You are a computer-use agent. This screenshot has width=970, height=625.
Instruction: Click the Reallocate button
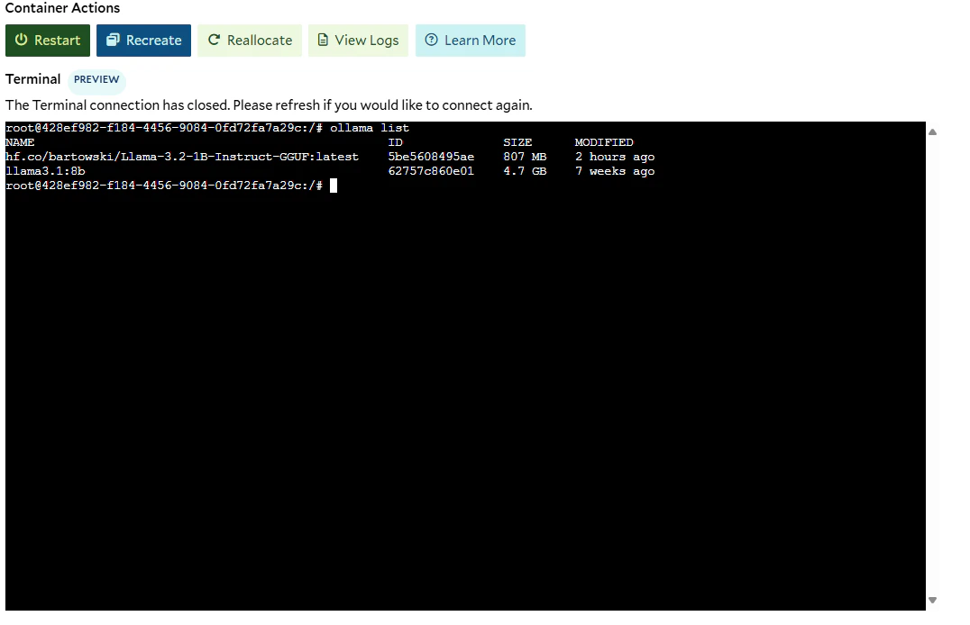[250, 41]
